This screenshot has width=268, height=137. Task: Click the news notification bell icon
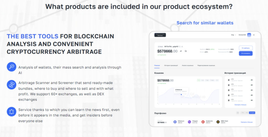point(12,112)
